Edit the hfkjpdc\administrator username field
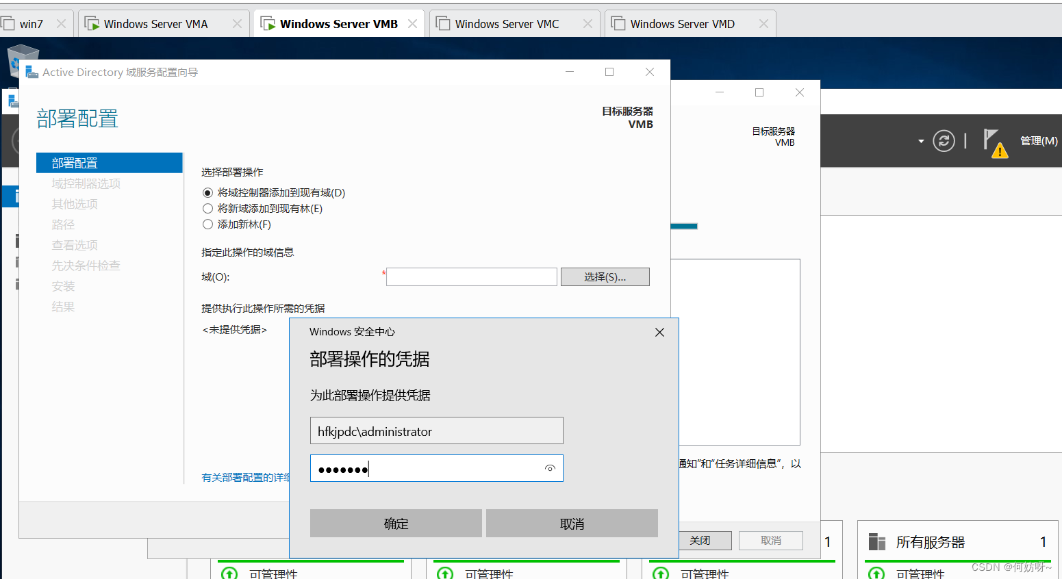This screenshot has width=1062, height=579. (x=437, y=431)
